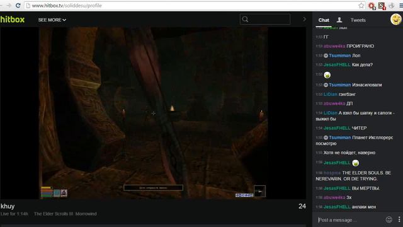Expand the SEE MORE dropdown
The image size is (403, 227).
coord(52,20)
